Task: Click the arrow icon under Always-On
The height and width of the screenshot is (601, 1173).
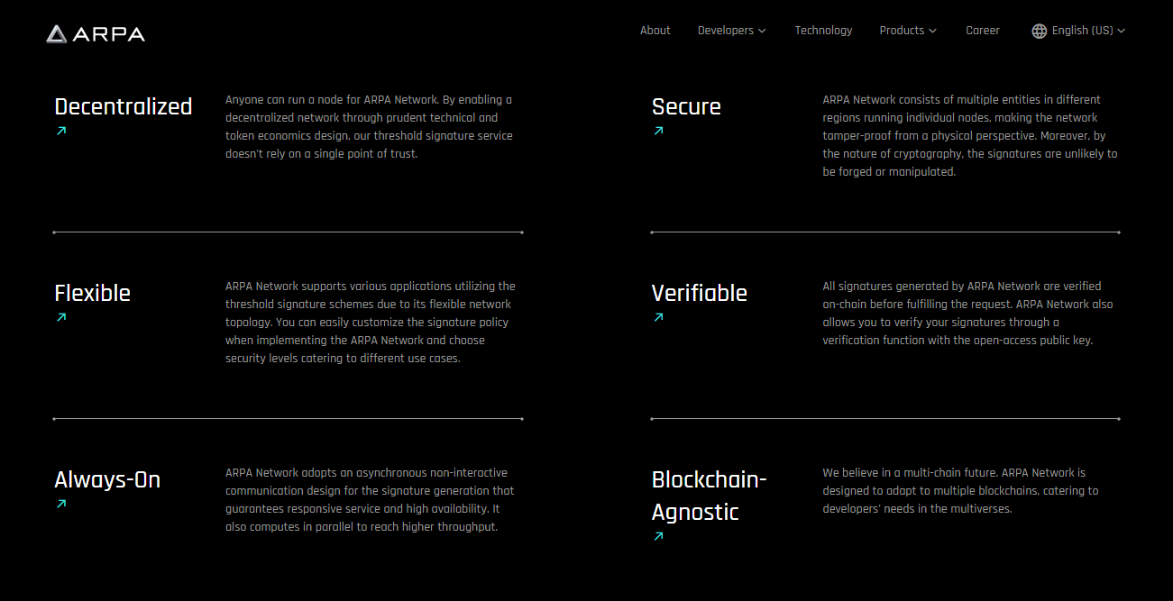Action: point(61,504)
